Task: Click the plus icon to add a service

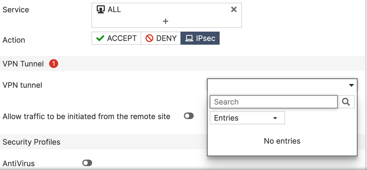Action: coord(165,21)
